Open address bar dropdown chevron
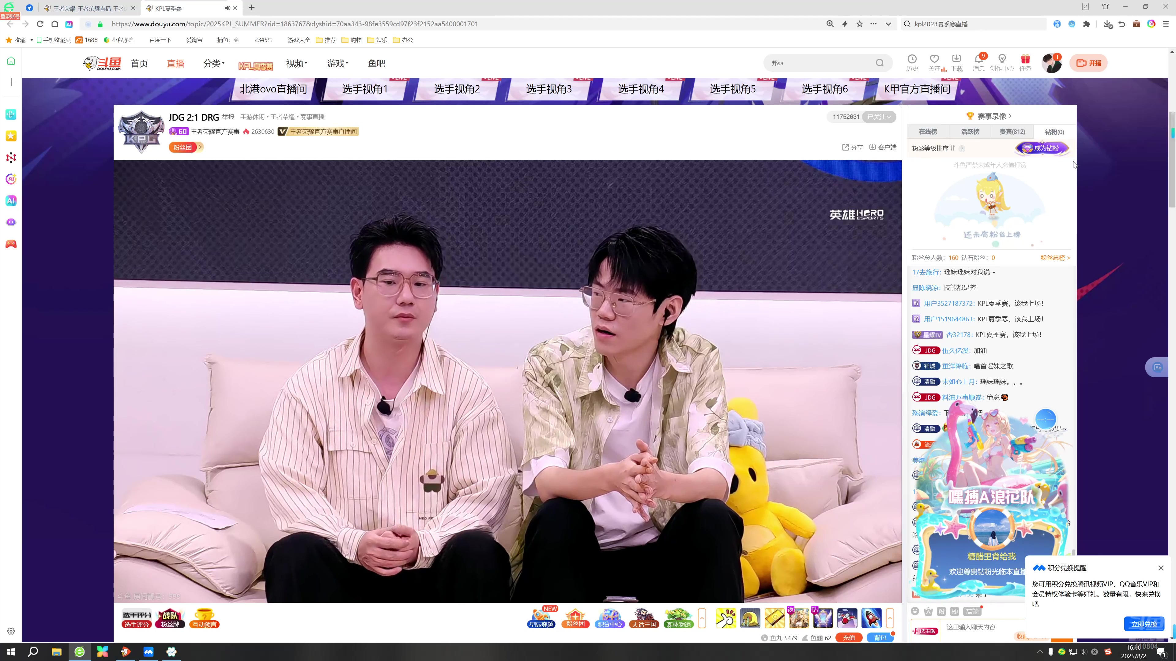Viewport: 1176px width, 661px height. [888, 24]
